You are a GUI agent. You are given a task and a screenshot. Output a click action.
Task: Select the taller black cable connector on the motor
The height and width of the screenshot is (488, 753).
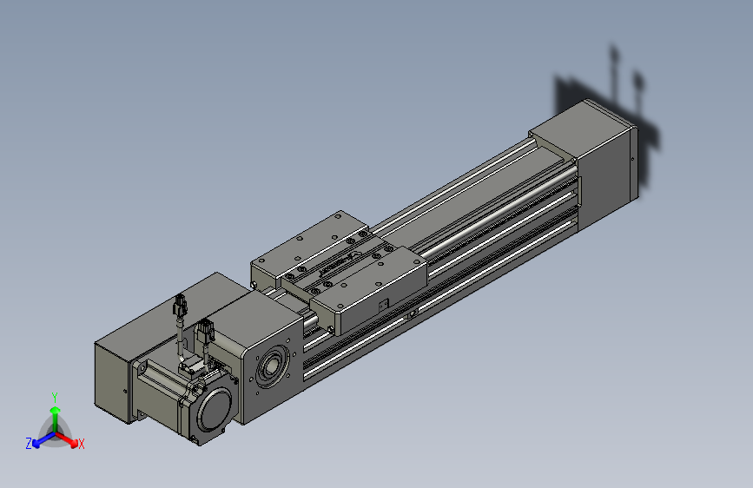(x=180, y=306)
